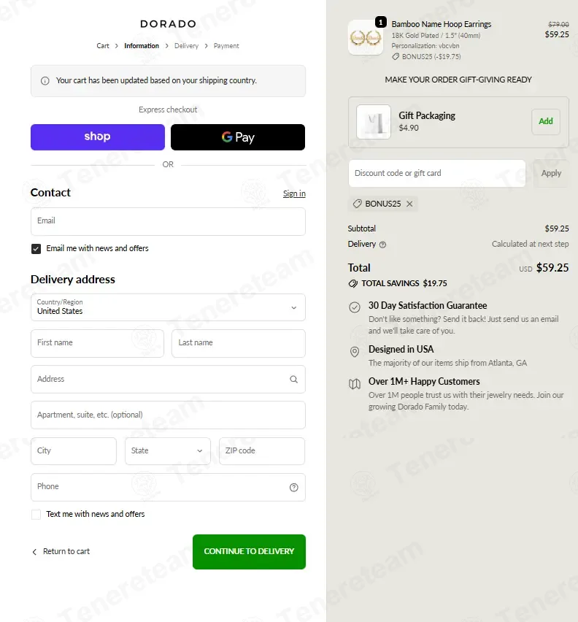Expand the State dropdown
Image resolution: width=578 pixels, height=622 pixels.
pyautogui.click(x=168, y=451)
